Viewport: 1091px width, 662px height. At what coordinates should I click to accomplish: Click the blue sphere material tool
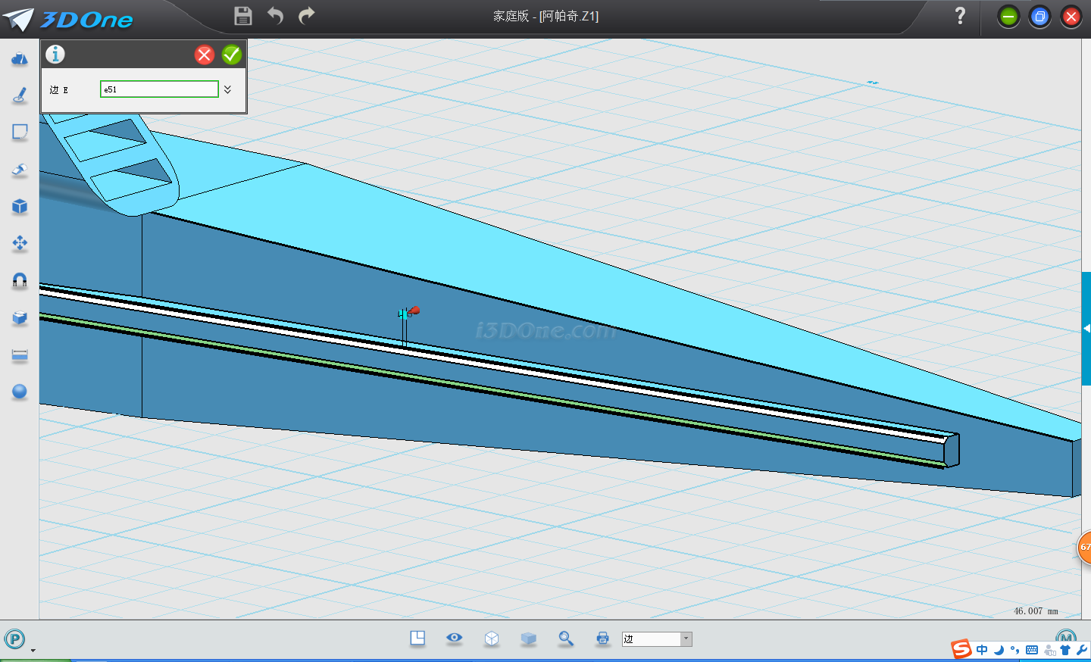point(20,392)
